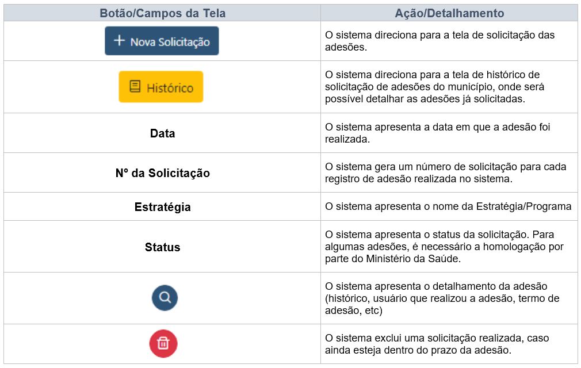Click the text about número de solicitação
The width and height of the screenshot is (581, 368).
445,173
